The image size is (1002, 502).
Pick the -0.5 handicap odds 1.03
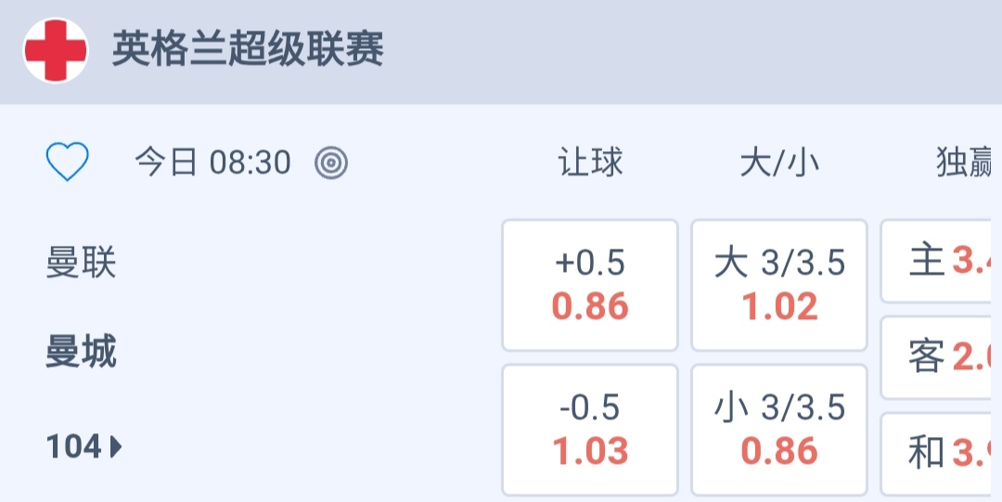click(590, 430)
